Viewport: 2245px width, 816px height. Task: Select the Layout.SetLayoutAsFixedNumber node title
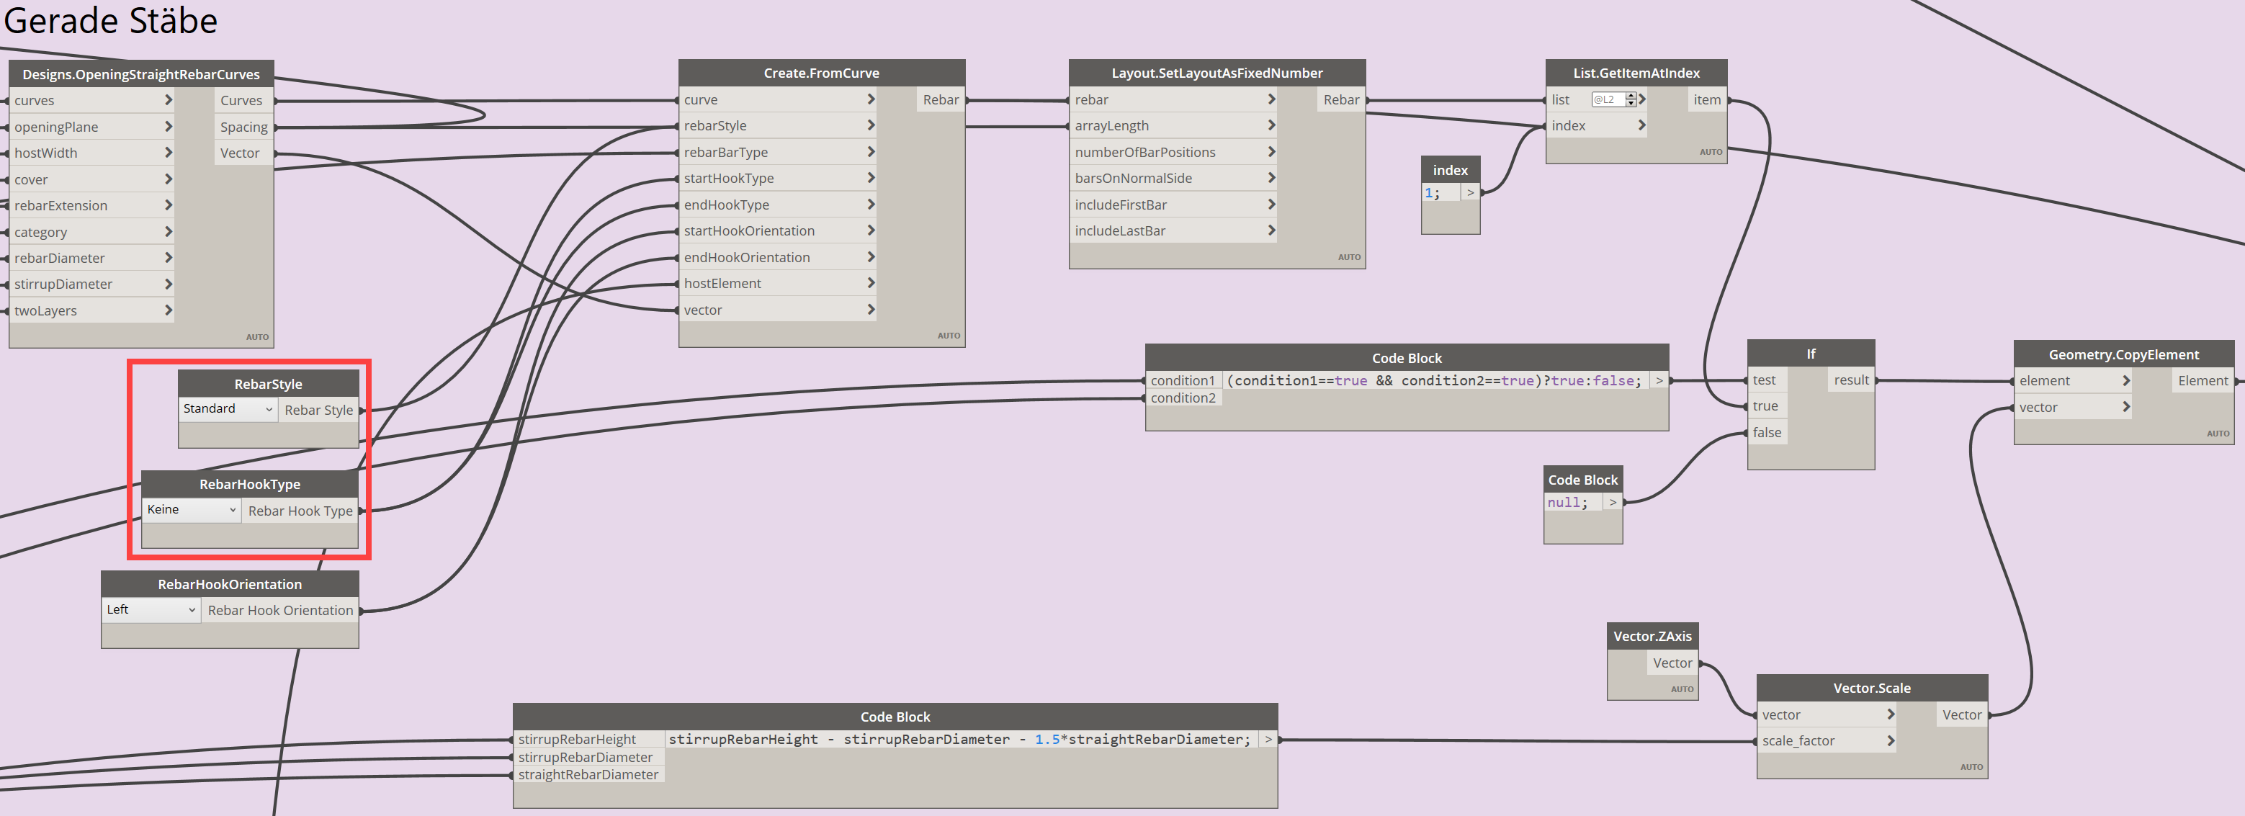1216,73
